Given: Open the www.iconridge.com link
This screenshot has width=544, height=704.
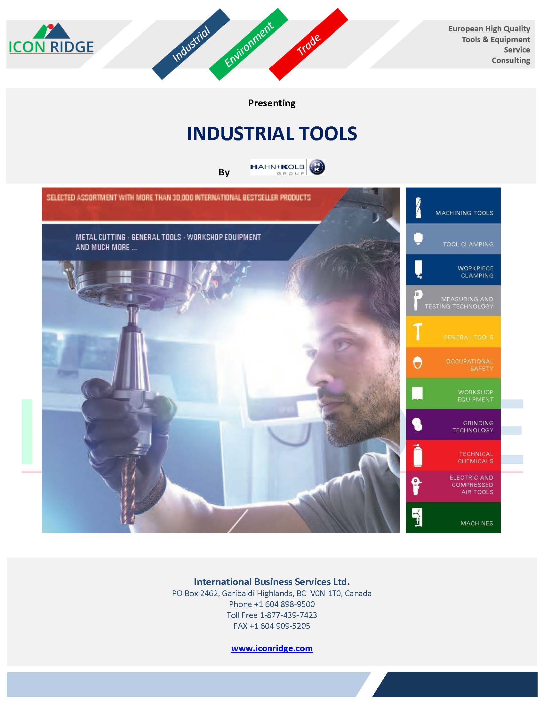Looking at the screenshot, I should 272,648.
